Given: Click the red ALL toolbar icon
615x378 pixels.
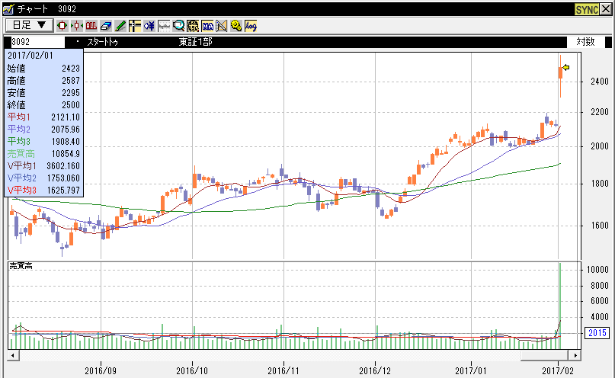Looking at the screenshot, I should (91, 25).
